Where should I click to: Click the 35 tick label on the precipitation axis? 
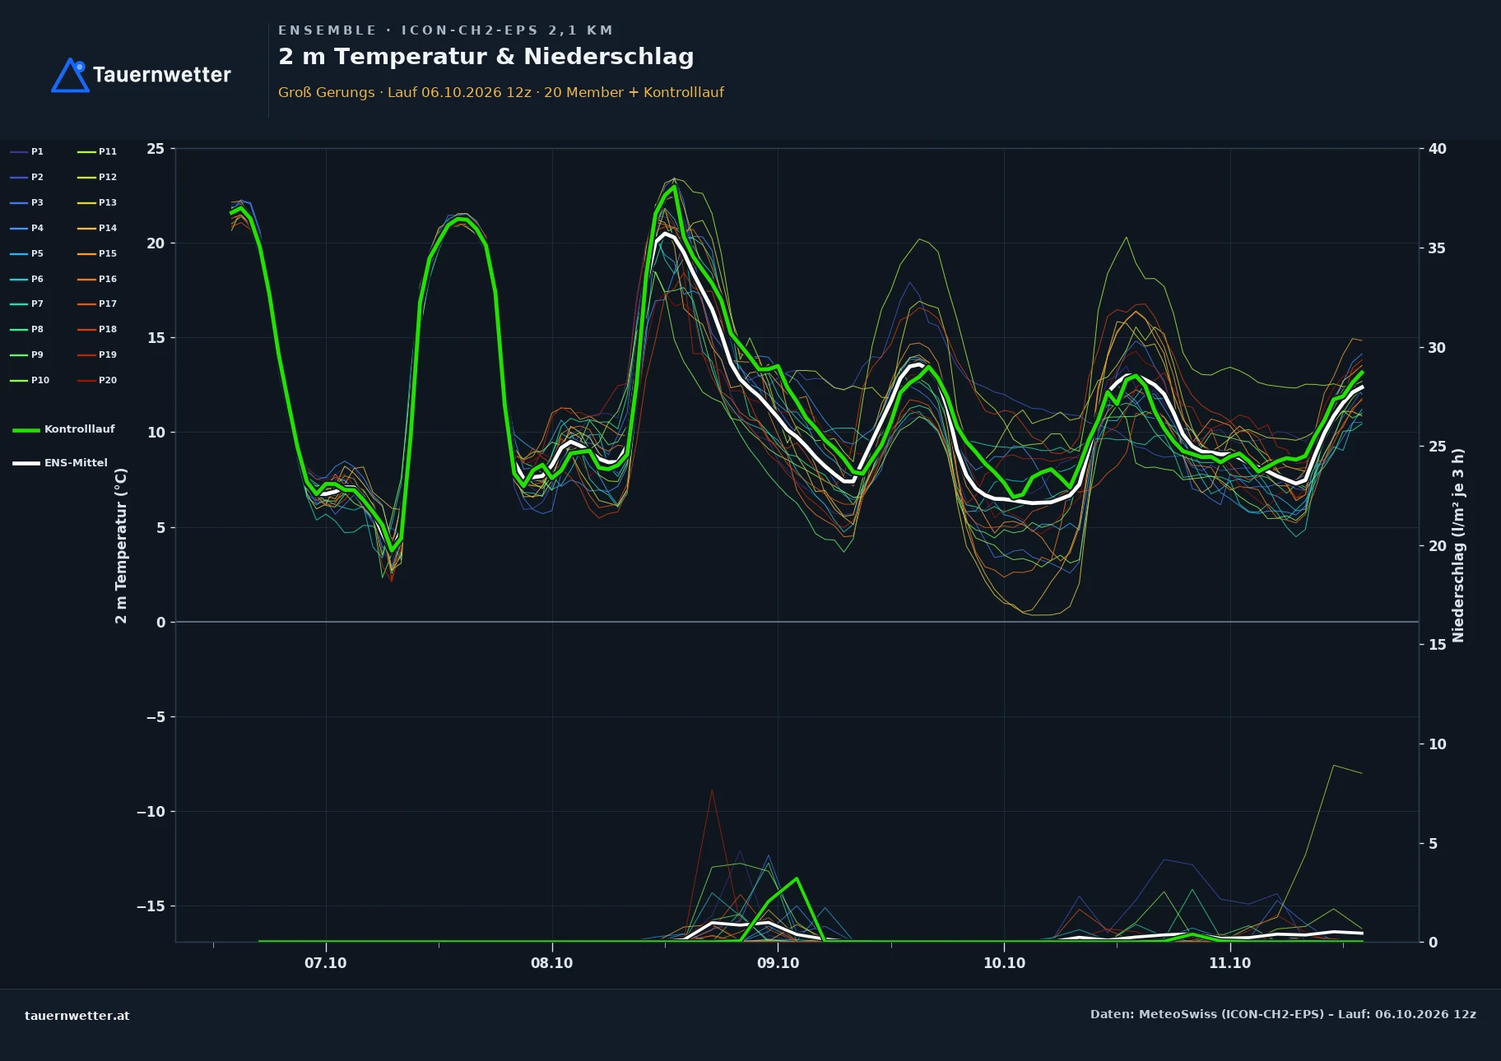click(1437, 248)
